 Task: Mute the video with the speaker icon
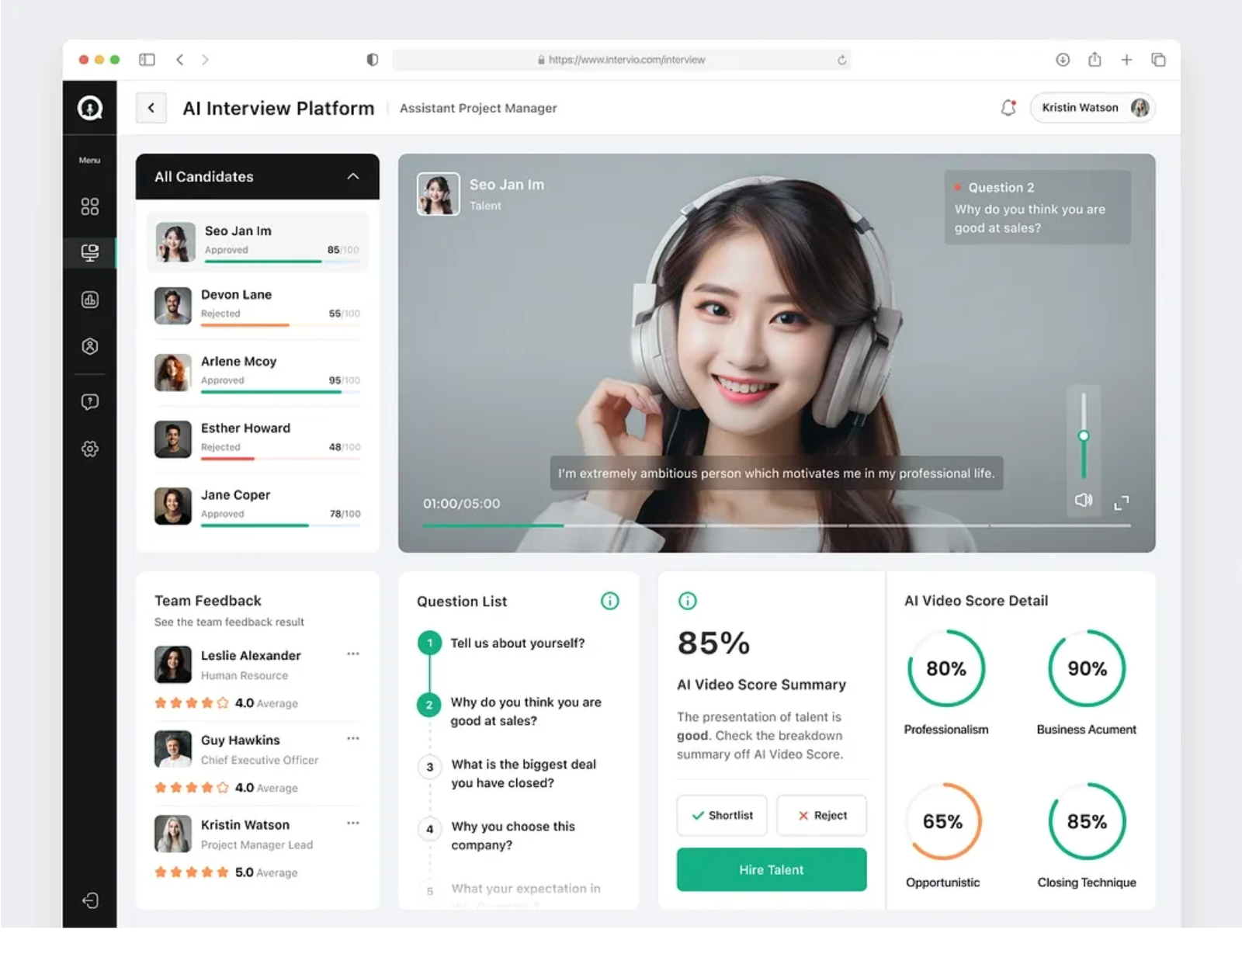coord(1083,501)
